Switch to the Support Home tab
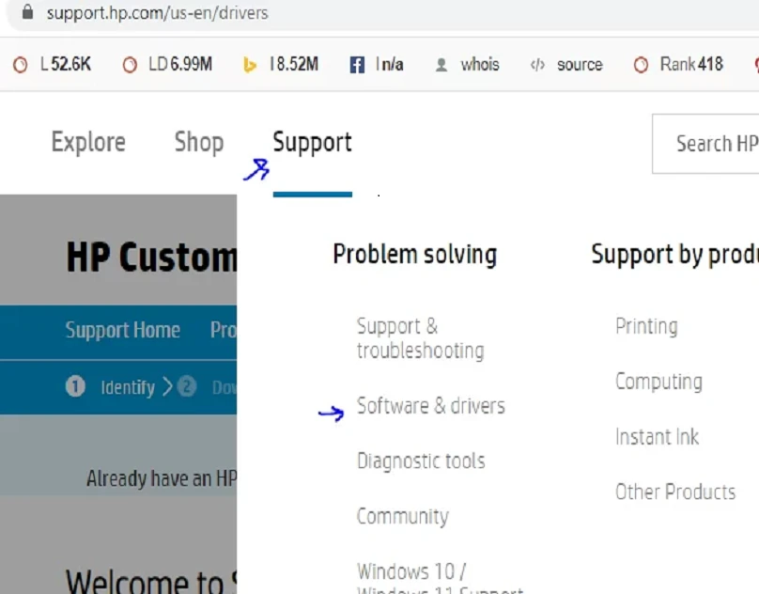Image resolution: width=759 pixels, height=594 pixels. (x=122, y=331)
